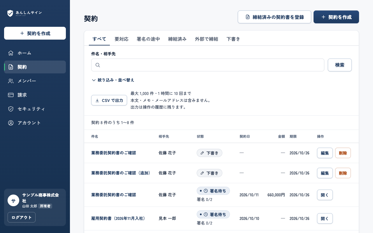Click 署名待ち badge in 660,000円 row
Screen dimensions: 373x233
[x=213, y=191]
